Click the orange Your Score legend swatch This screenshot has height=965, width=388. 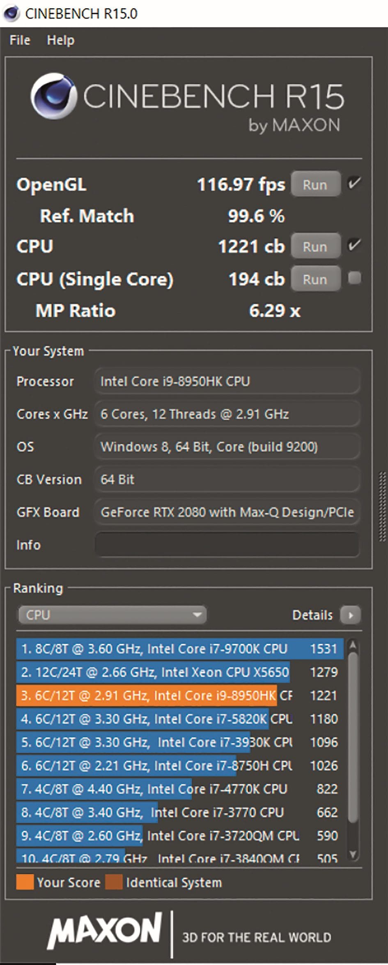coord(25,882)
